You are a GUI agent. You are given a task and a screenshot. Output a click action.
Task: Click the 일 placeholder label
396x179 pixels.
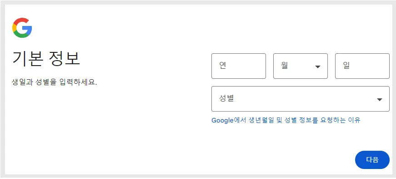(346, 66)
